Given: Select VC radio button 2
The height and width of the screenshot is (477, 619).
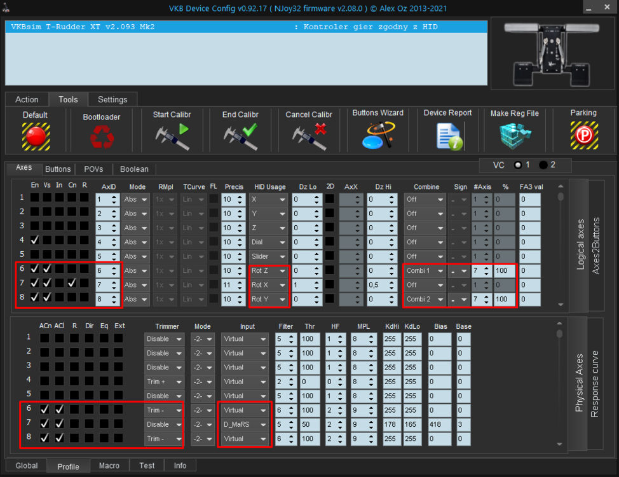Looking at the screenshot, I should (x=543, y=165).
